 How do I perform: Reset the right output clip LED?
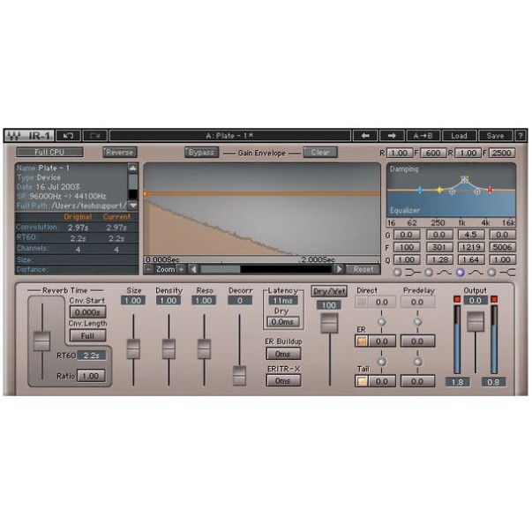[494, 299]
